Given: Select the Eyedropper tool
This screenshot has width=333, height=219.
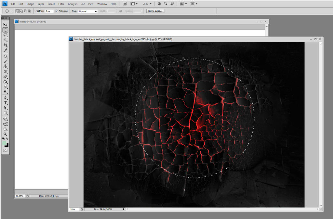Looking at the screenshot, I should (x=5, y=50).
